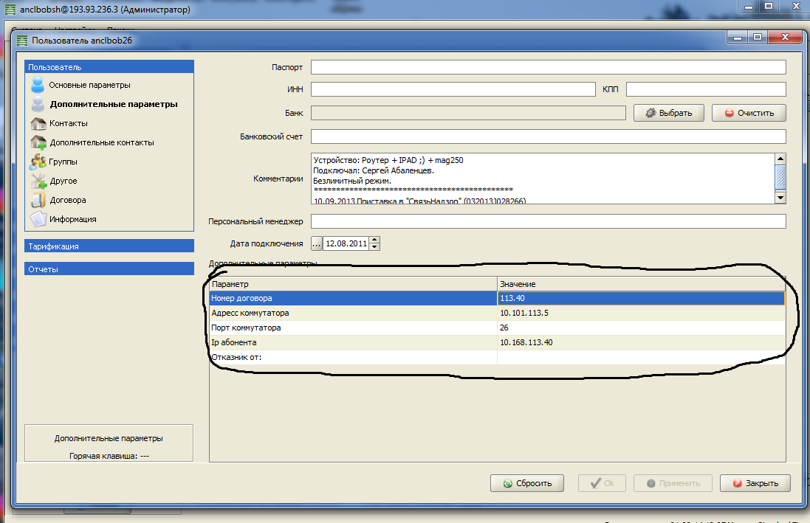Click Очистить to clear the bank
Image resolution: width=810 pixels, height=523 pixels.
click(x=749, y=113)
